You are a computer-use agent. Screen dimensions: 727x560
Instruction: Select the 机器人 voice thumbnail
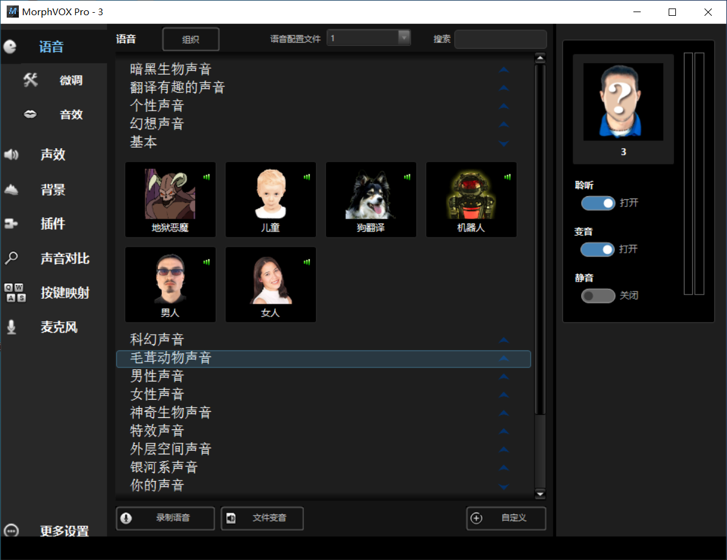click(471, 200)
